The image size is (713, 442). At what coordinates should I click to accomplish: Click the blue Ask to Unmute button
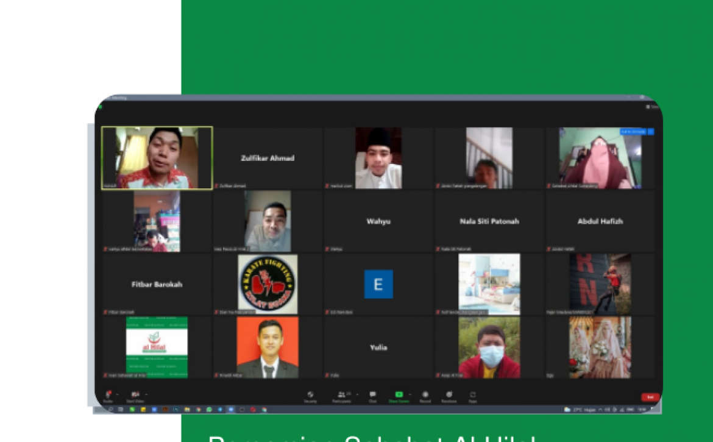[633, 132]
